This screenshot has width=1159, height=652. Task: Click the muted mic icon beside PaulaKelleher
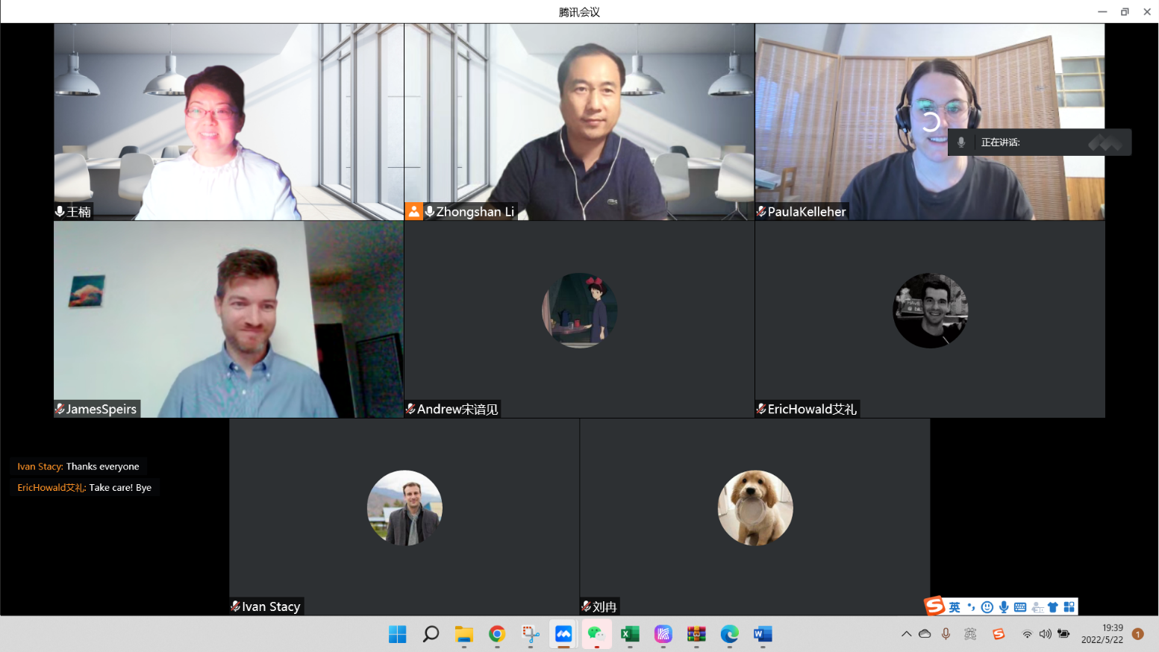pyautogui.click(x=761, y=212)
